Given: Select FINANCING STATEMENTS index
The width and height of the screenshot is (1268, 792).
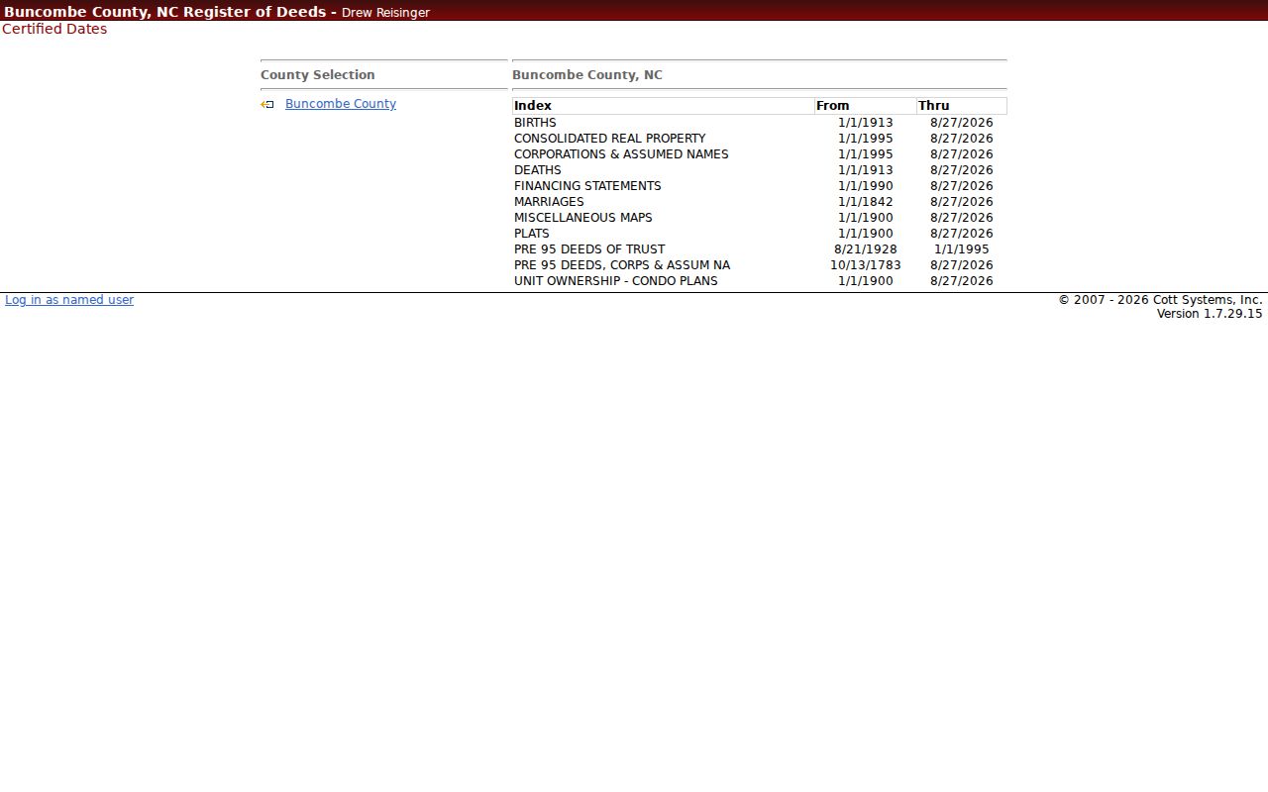Looking at the screenshot, I should click(760, 186).
